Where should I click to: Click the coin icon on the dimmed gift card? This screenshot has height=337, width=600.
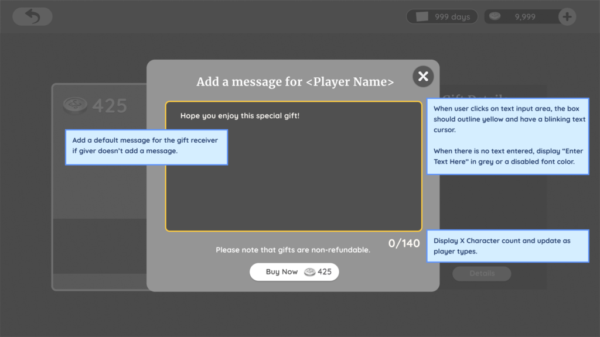pyautogui.click(x=75, y=105)
